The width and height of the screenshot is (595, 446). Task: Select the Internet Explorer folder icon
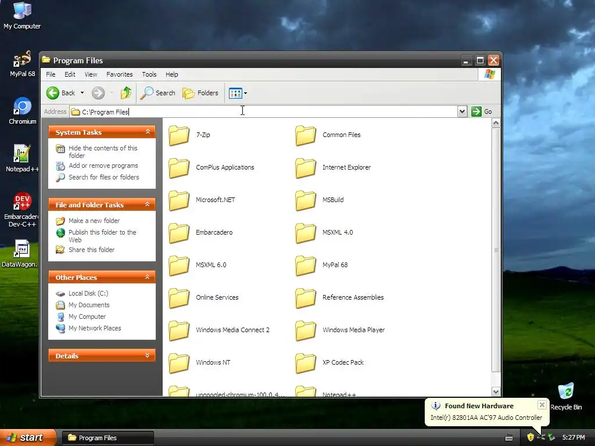[306, 168]
